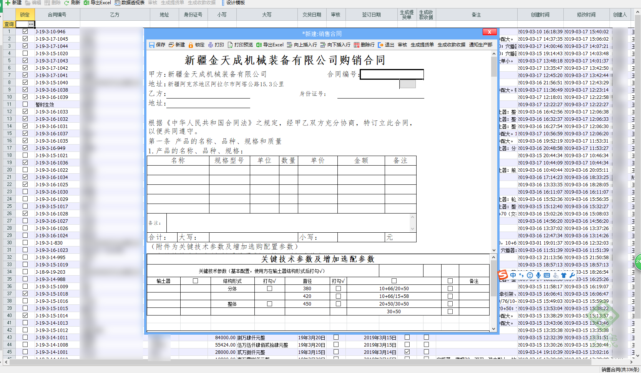Click the 备注 remarks text box in the form
Image resolution: width=641 pixels, height=373 pixels.
[288, 223]
